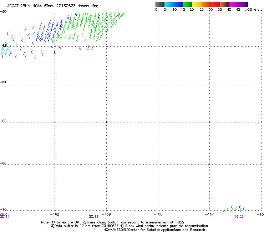Screen dimensions: 264x232
Task: Click the longitude label '-153'
Action: click(x=210, y=214)
